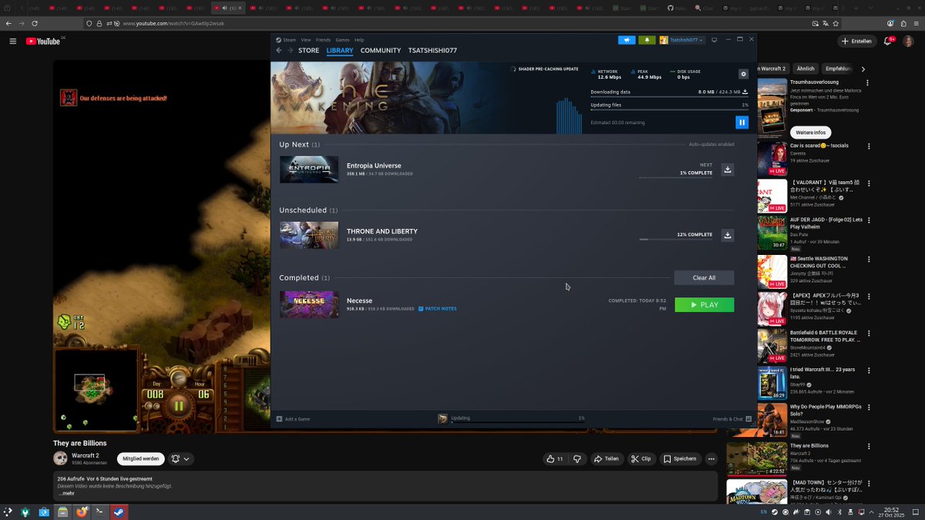Go forward with Steam forward arrow
The width and height of the screenshot is (925, 520).
click(x=290, y=51)
